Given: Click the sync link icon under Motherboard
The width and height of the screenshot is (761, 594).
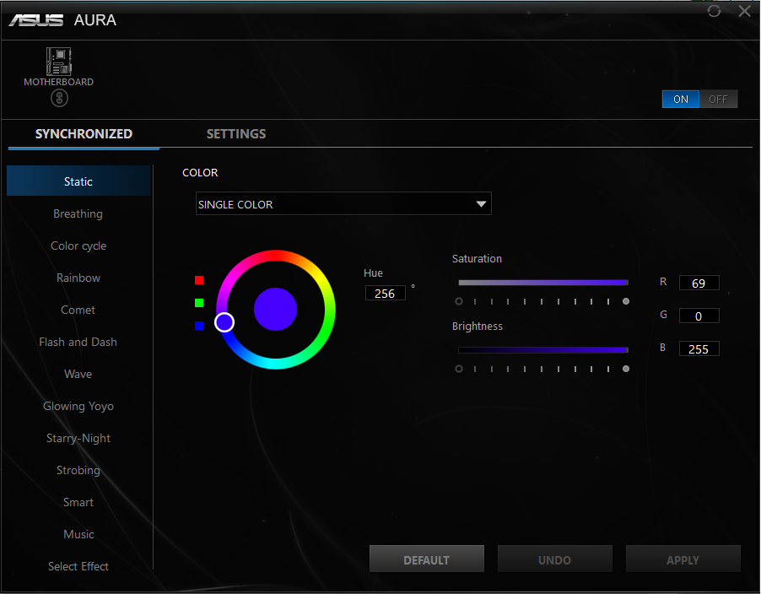Looking at the screenshot, I should coord(59,99).
